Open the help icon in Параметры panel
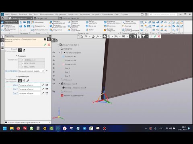The width and height of the screenshot is (193, 144). coord(45,39)
